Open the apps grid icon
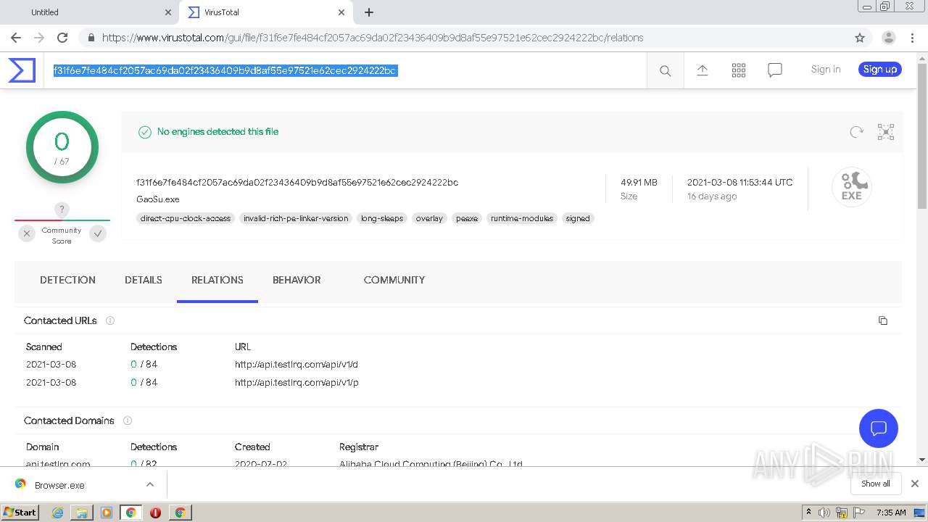Screen dimensions: 928x522 (x=739, y=70)
